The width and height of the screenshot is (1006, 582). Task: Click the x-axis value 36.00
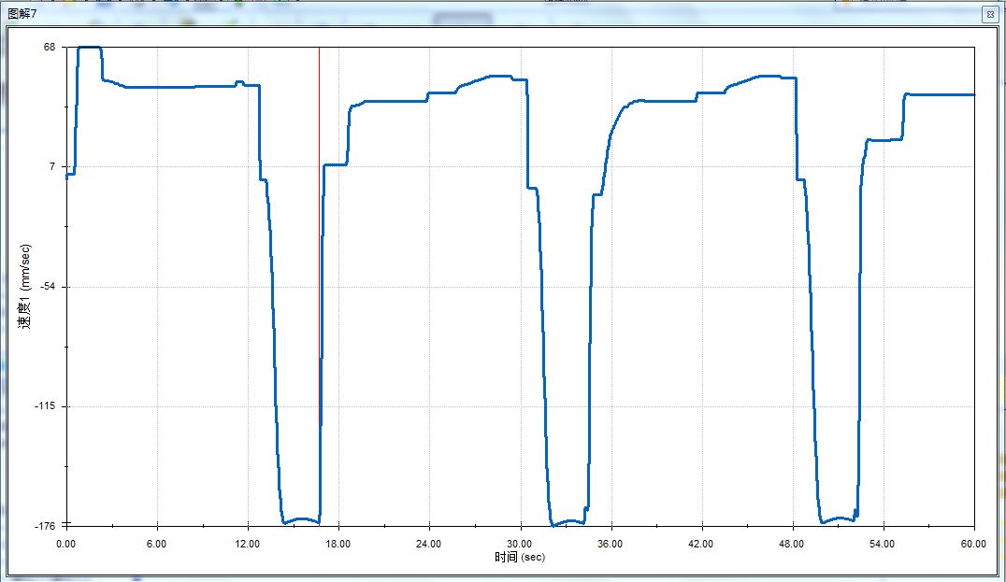coord(611,544)
